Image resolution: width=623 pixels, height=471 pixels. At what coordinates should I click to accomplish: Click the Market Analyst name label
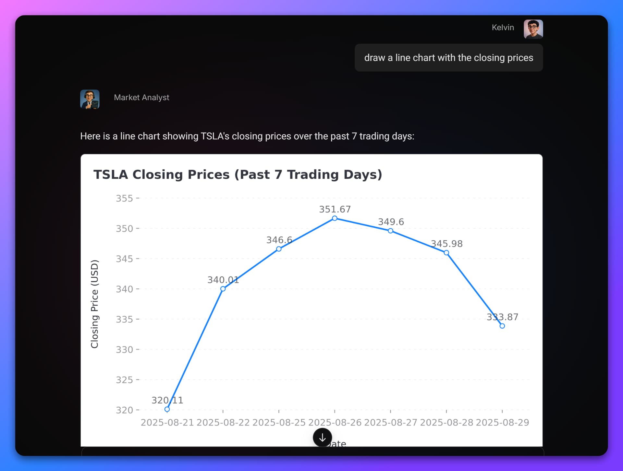[x=141, y=97]
